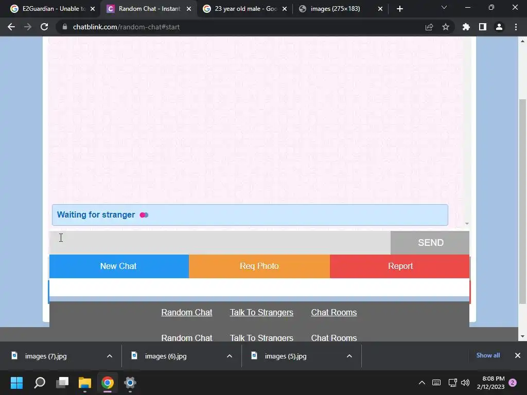The image size is (527, 395).
Task: Toggle the browser side panel icon
Action: tap(483, 27)
